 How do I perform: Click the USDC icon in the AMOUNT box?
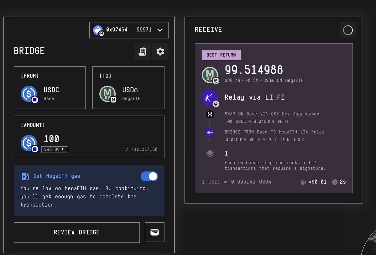tap(29, 144)
